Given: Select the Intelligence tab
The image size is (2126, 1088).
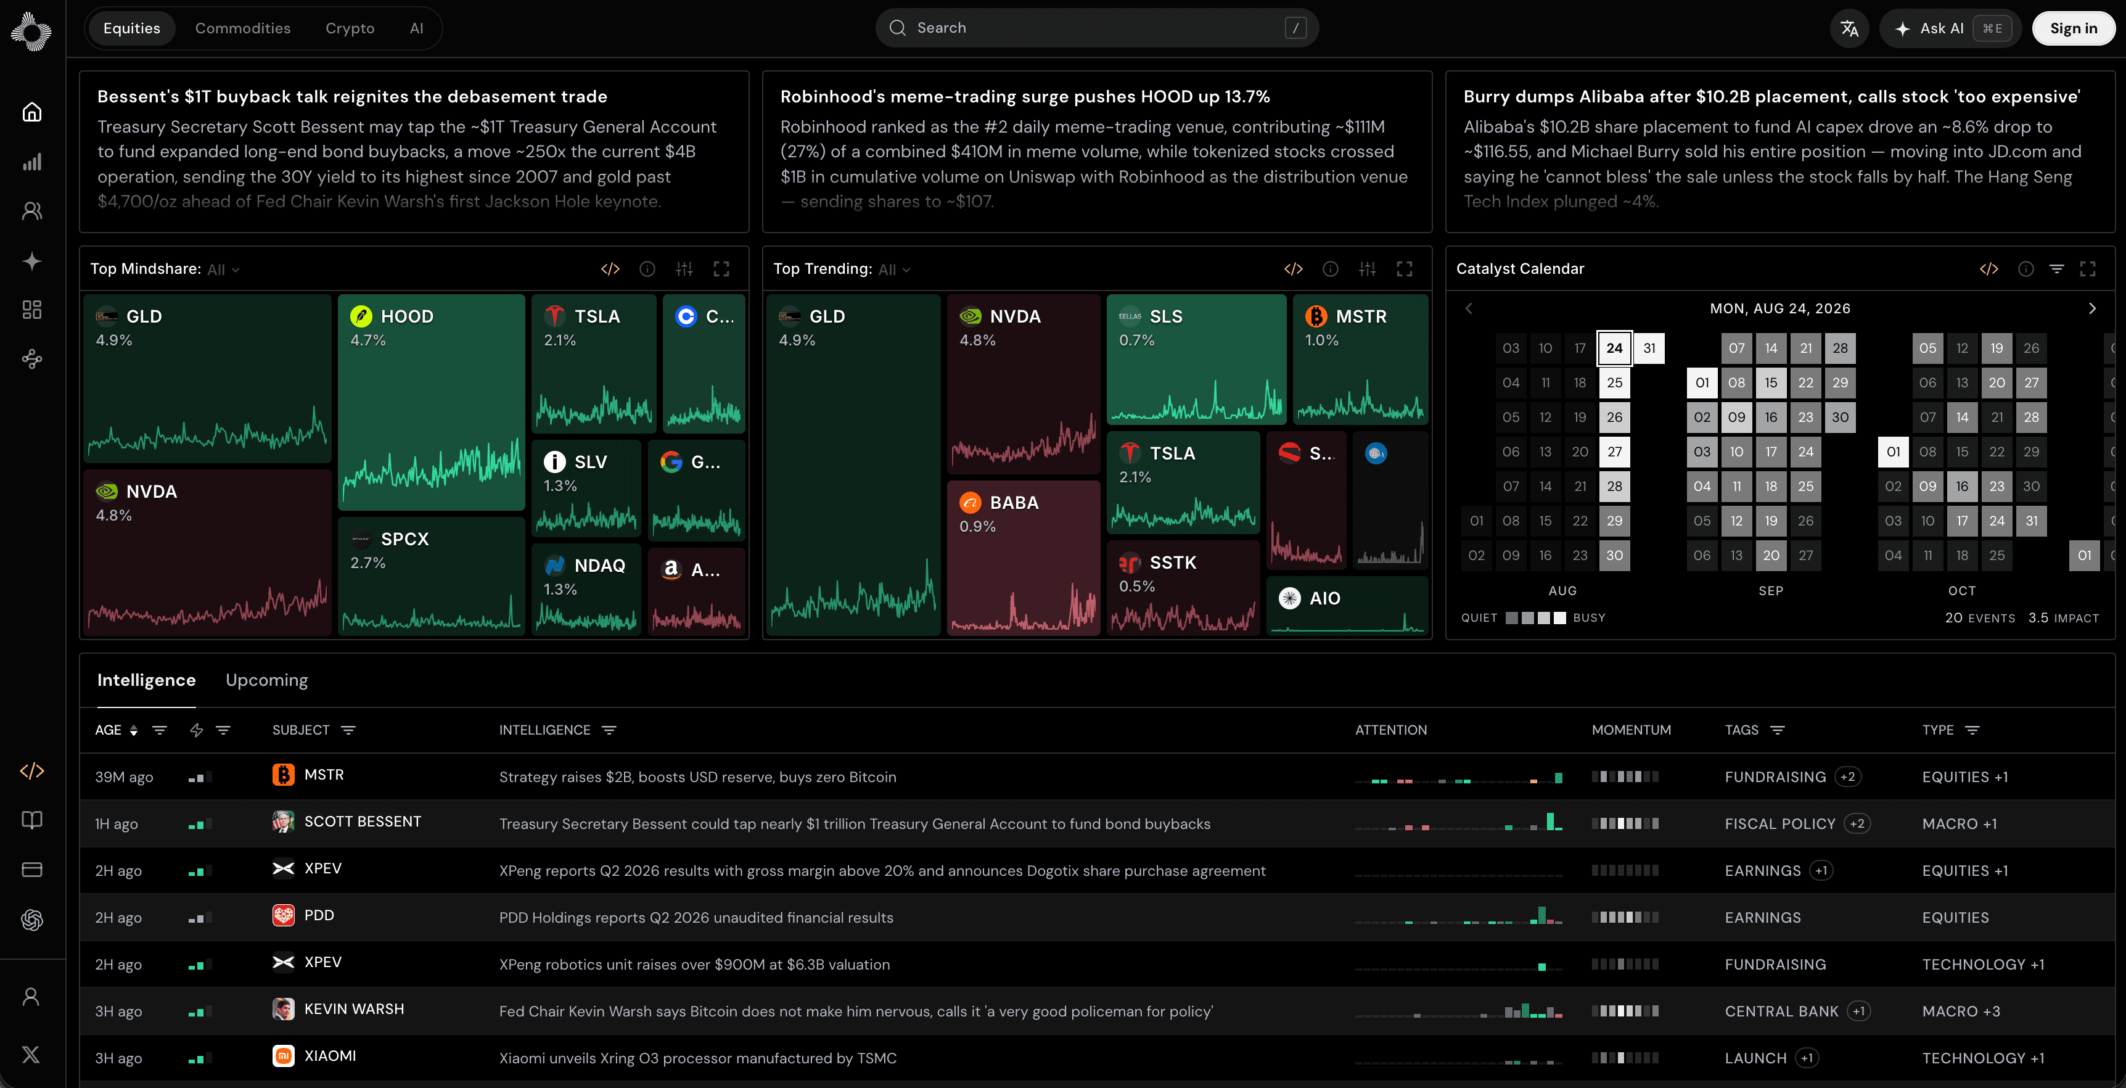Looking at the screenshot, I should 146,680.
